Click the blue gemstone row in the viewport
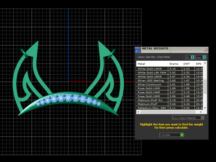216x162 pixels. tap(68, 99)
